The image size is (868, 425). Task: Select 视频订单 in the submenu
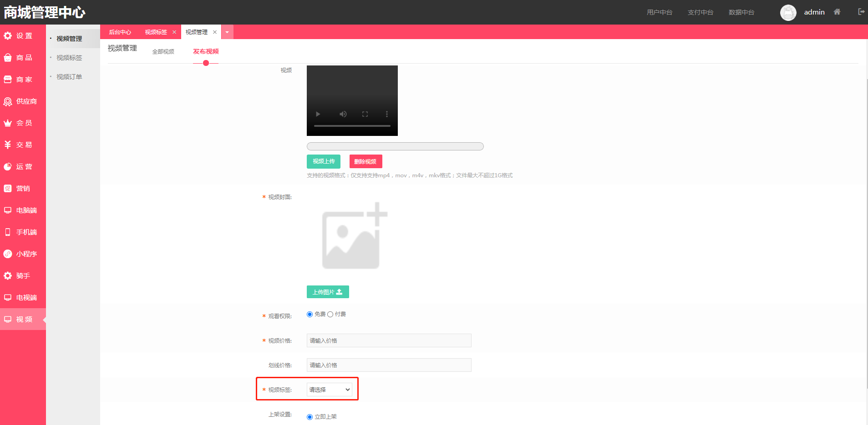tap(69, 77)
